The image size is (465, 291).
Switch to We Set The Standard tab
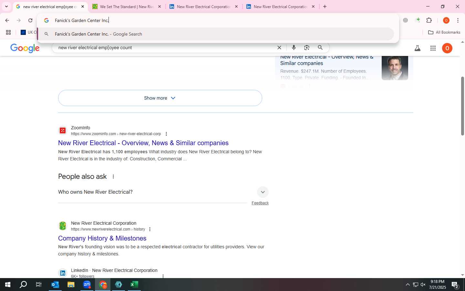tap(127, 6)
